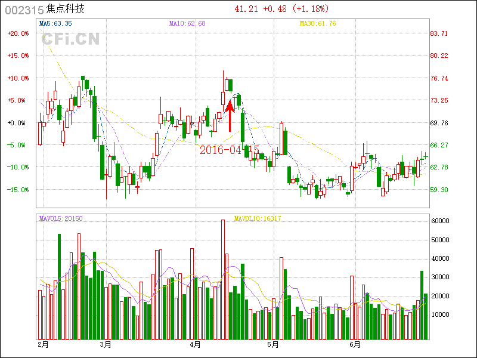
Task: Click the stock name 焦点科技
Action: point(66,10)
